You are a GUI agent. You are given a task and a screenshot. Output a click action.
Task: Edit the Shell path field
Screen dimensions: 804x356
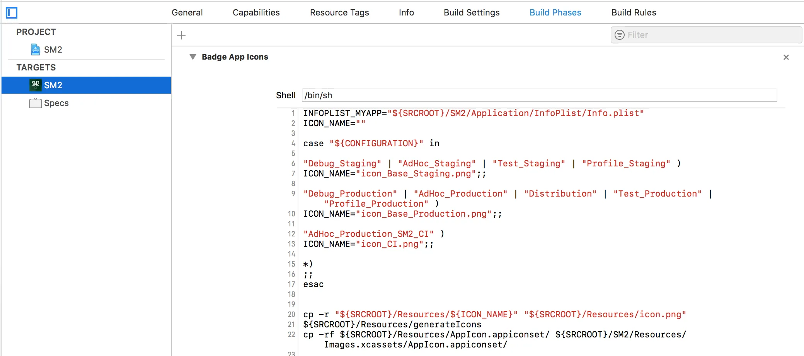539,95
